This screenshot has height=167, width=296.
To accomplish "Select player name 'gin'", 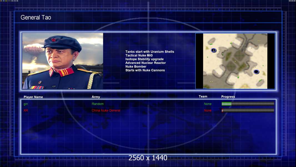I will pos(26,104).
